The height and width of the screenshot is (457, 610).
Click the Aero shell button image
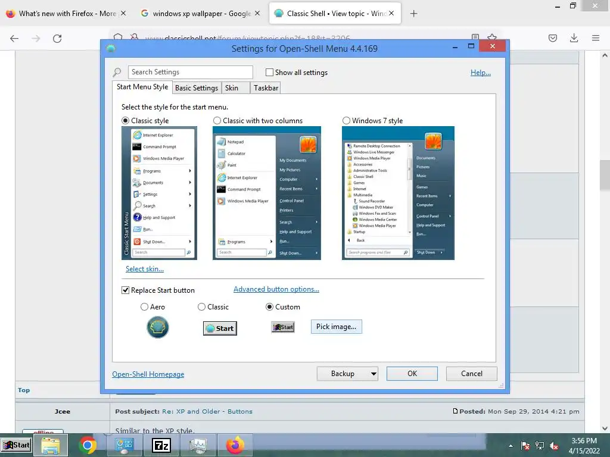(157, 327)
